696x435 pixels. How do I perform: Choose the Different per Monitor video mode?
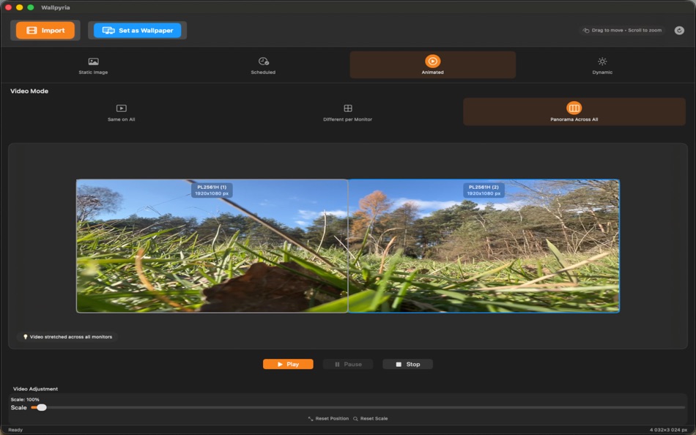(347, 112)
